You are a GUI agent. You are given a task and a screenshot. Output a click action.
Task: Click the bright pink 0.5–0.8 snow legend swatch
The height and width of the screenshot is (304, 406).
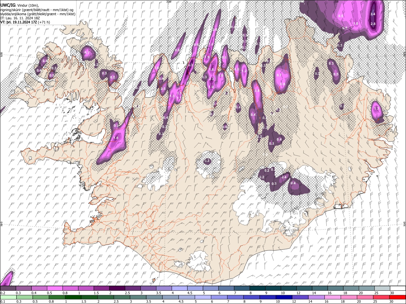55,288
